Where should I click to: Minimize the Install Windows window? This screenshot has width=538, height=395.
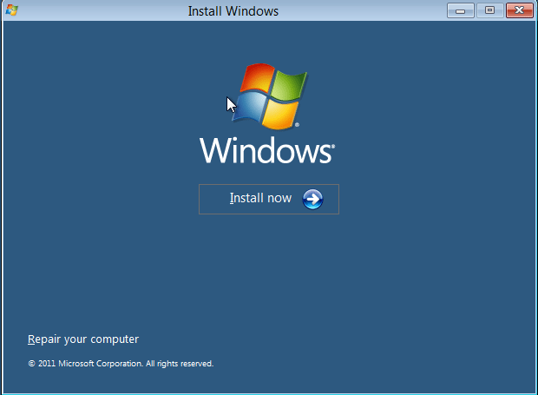click(461, 10)
